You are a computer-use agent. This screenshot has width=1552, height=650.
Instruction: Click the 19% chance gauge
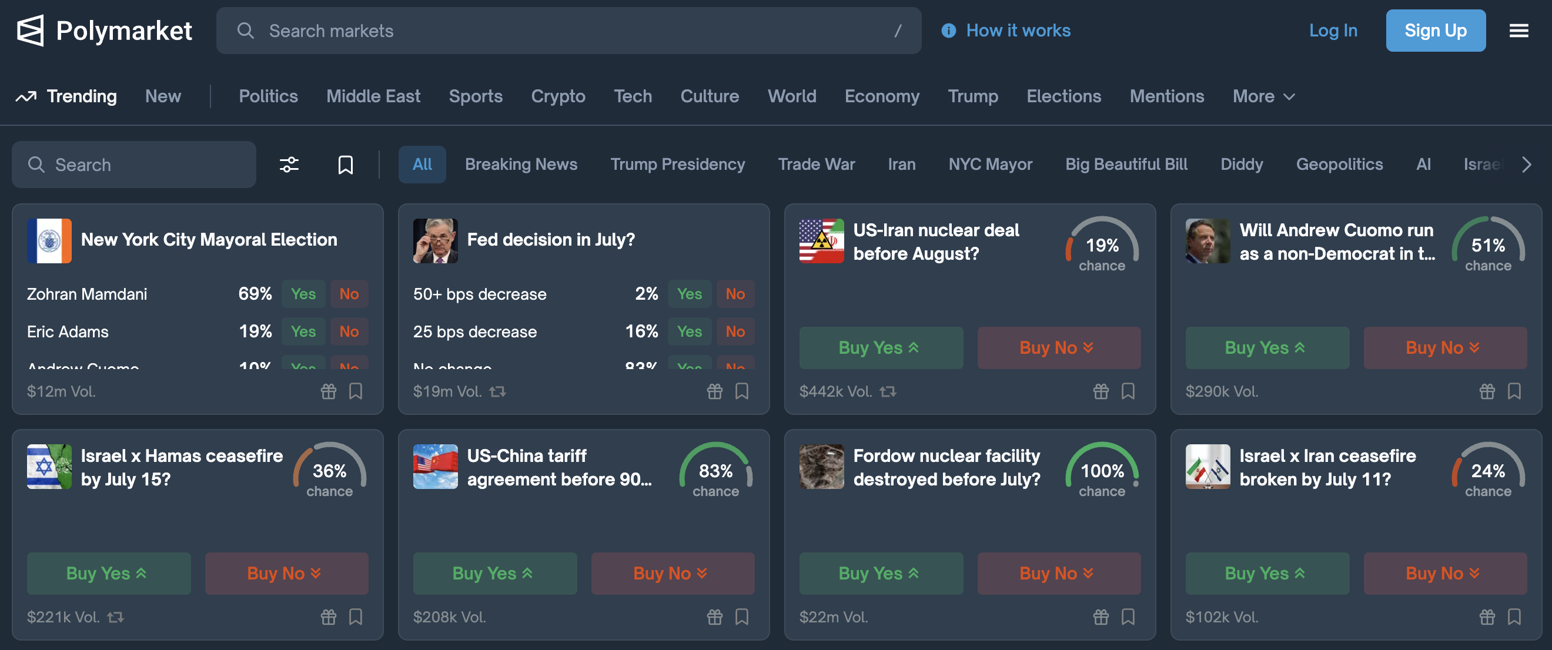pyautogui.click(x=1102, y=244)
